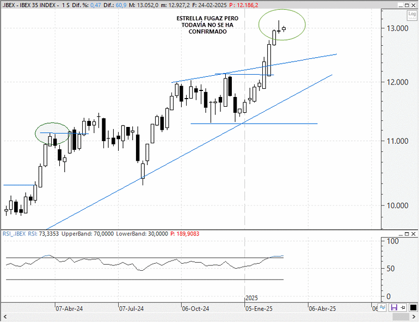The image size is (419, 322).
Task: Click the red "P: 12.186,2" value
Action: [244, 5]
